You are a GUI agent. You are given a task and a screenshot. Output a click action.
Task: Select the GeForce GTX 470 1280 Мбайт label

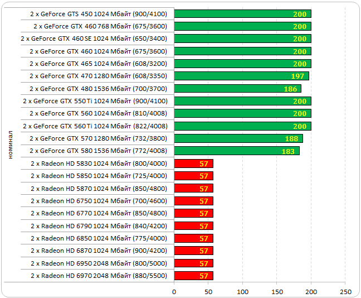pyautogui.click(x=98, y=76)
